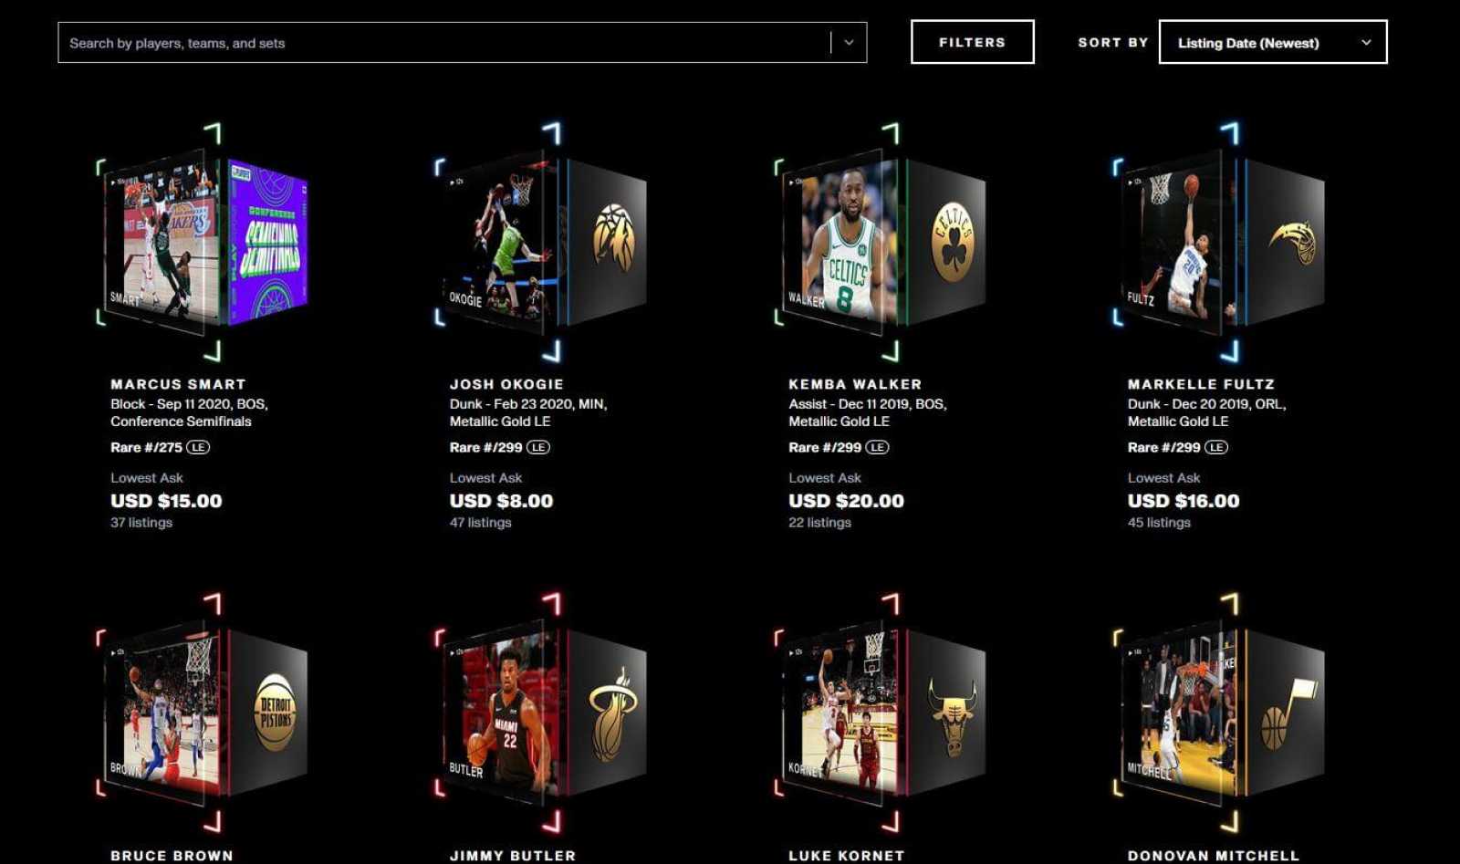
Task: Click the Detroit Pistons gold logo
Action: 275,713
